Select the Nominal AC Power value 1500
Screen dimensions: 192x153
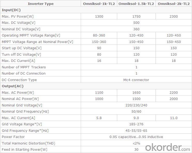click(136, 99)
